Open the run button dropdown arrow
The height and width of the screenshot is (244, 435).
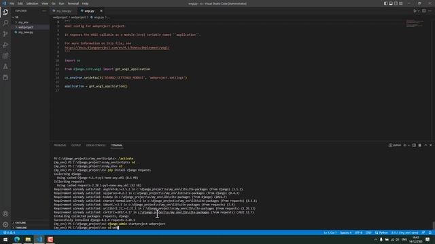419,11
